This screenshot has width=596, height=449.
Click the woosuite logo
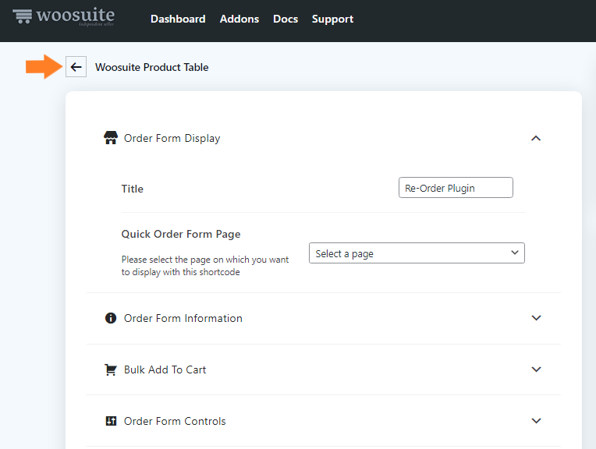[x=63, y=16]
